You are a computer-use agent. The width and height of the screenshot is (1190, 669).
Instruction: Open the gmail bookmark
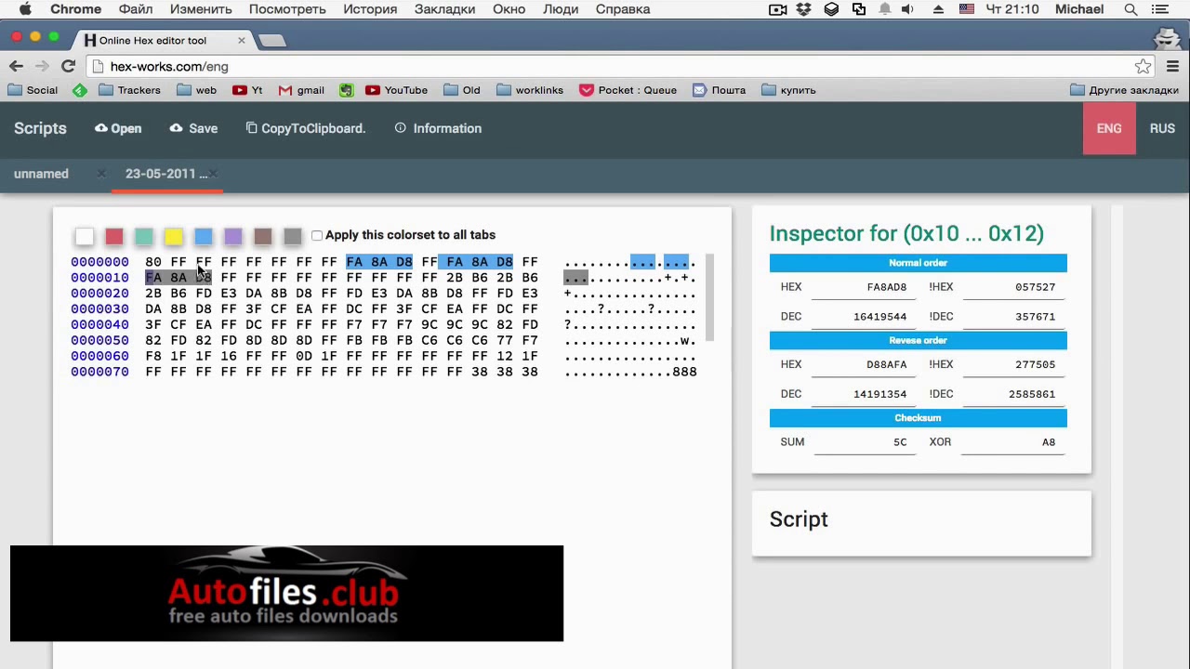(301, 90)
